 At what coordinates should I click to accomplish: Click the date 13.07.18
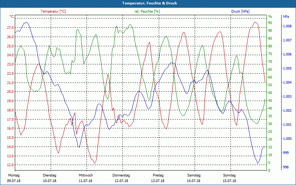click(158, 181)
